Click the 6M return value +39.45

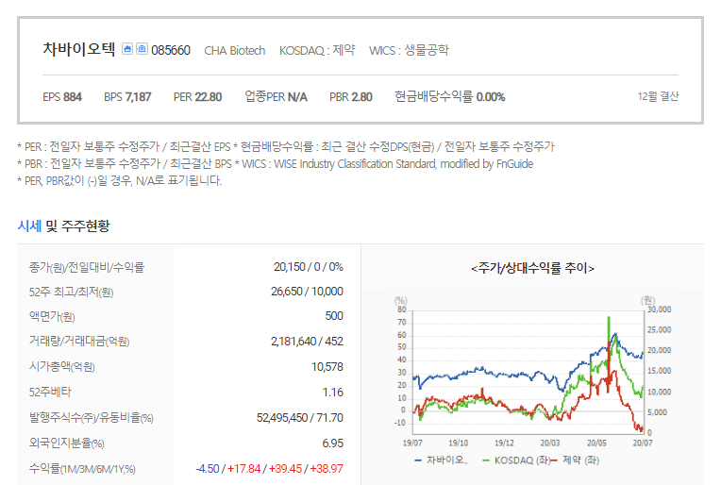coord(285,468)
